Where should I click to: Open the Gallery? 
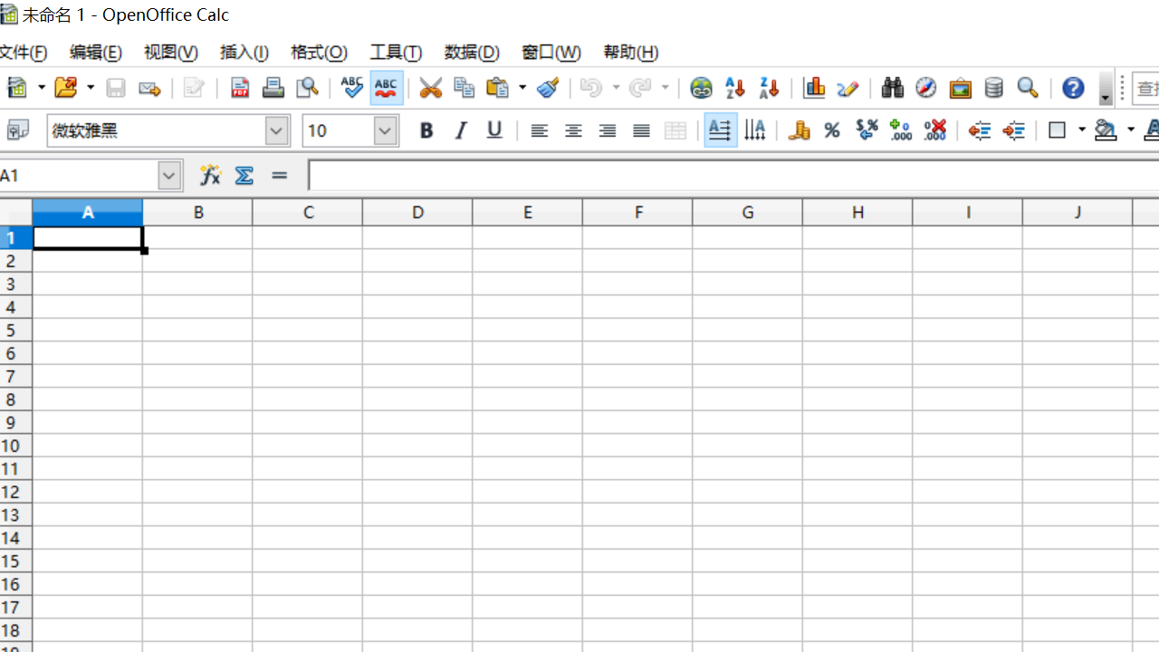coord(960,88)
